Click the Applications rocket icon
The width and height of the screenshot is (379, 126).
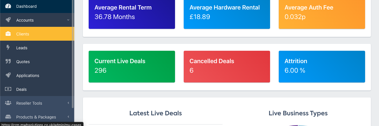click(x=8, y=75)
